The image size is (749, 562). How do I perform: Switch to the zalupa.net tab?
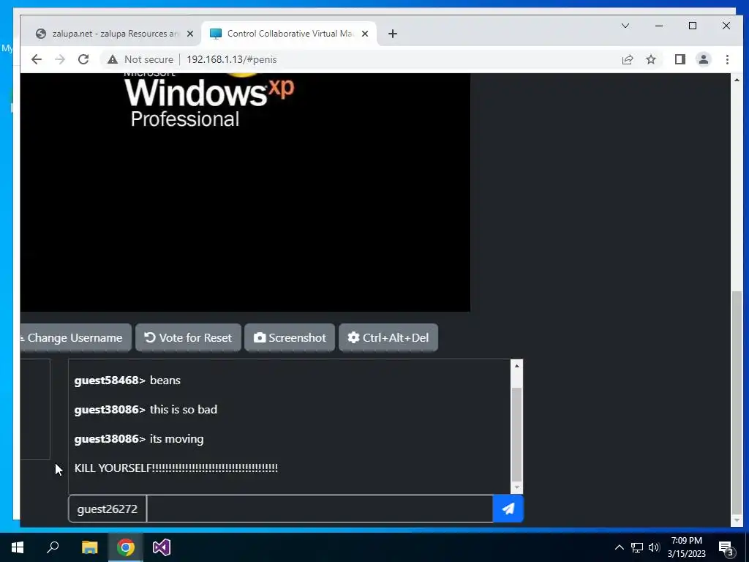(113, 34)
